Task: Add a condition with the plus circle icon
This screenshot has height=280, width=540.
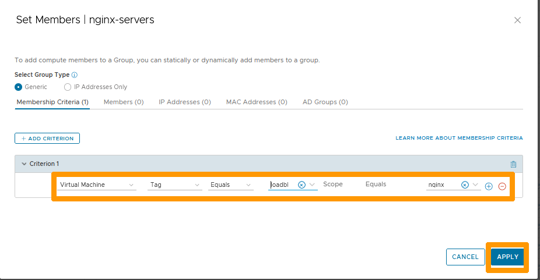Action: (x=489, y=186)
